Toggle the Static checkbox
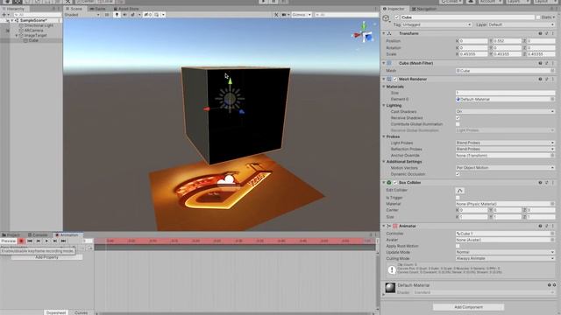 (x=537, y=17)
